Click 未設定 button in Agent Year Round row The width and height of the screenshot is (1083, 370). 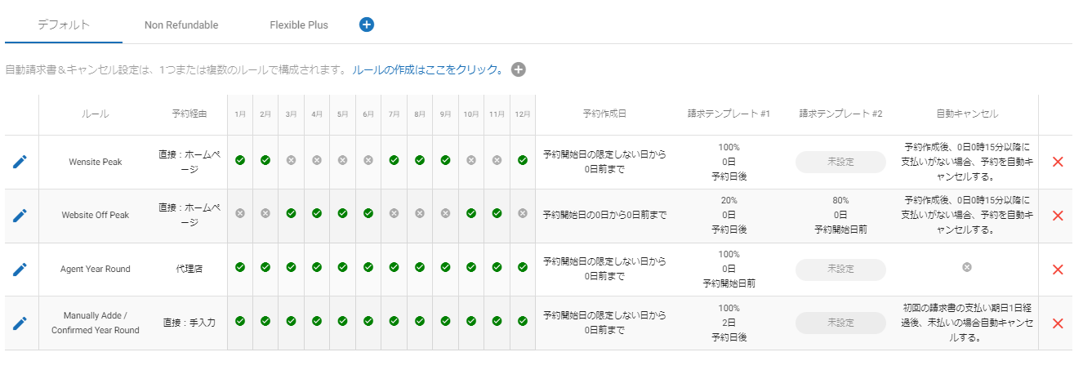840,269
